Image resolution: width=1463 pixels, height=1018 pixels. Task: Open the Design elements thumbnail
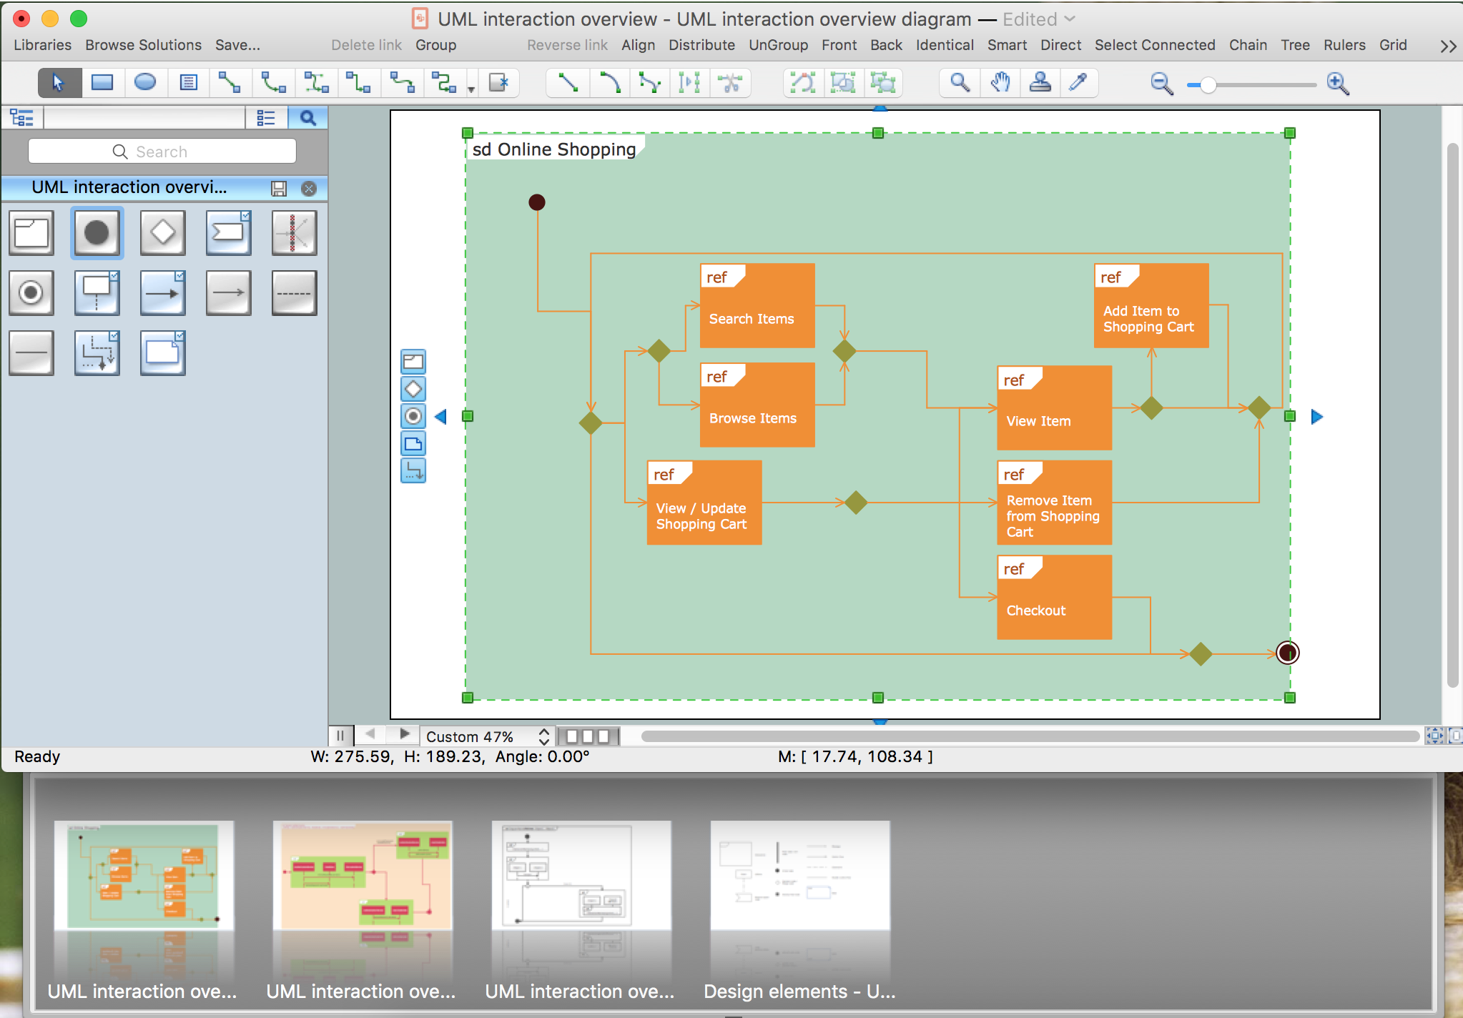pos(799,876)
